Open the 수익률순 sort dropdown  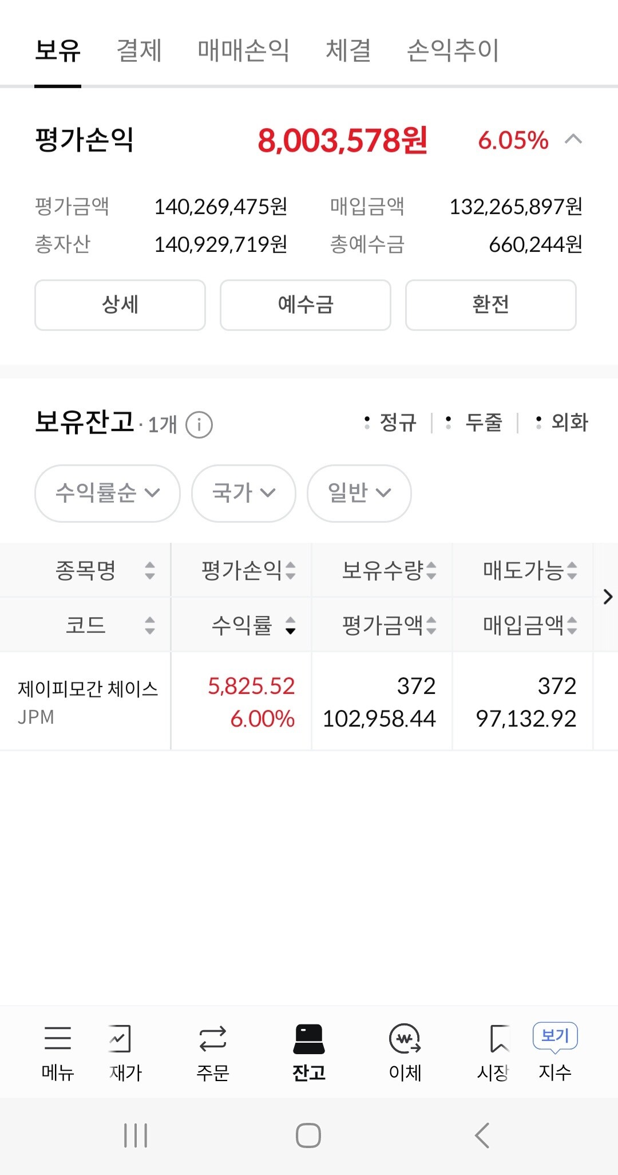click(x=108, y=493)
